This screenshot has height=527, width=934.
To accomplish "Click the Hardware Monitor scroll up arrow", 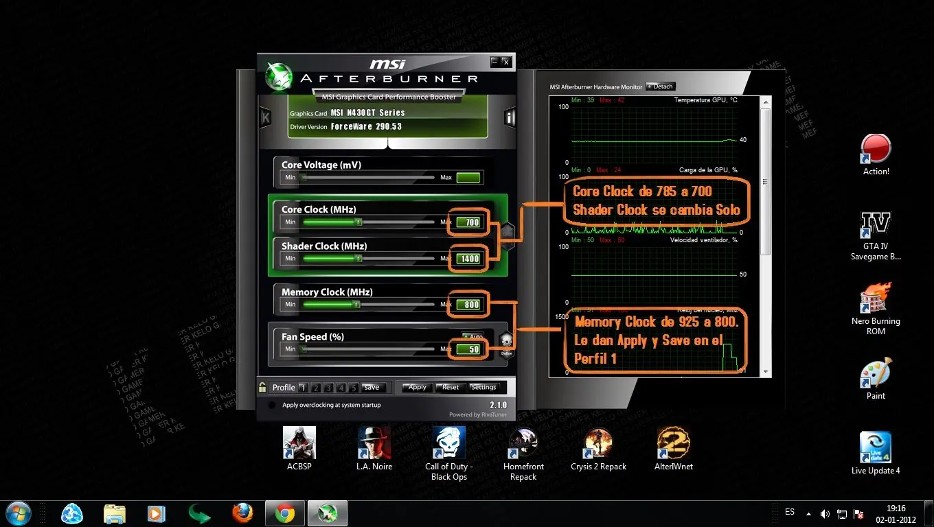I will pyautogui.click(x=765, y=102).
